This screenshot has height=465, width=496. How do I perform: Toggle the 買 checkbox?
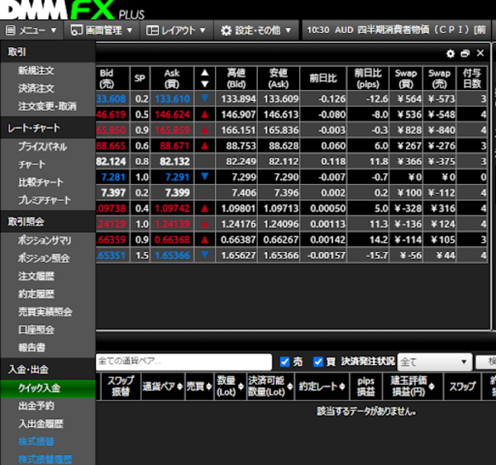(318, 362)
